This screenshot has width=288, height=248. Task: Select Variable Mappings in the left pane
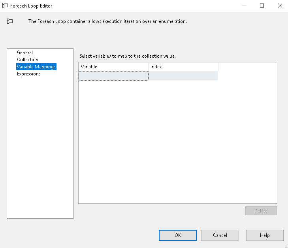coord(36,67)
